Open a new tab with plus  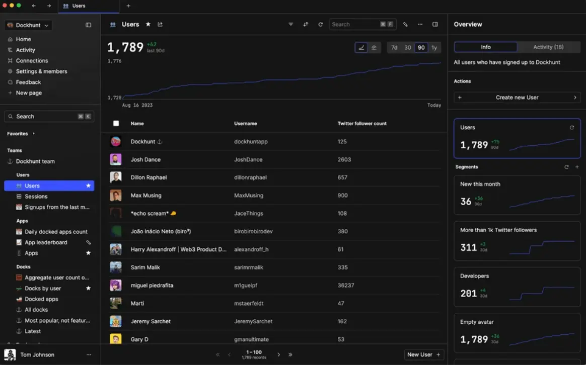128,6
